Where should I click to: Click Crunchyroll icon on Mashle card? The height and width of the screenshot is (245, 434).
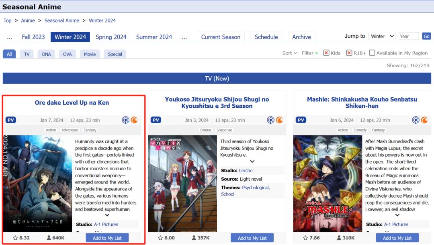click(424, 120)
